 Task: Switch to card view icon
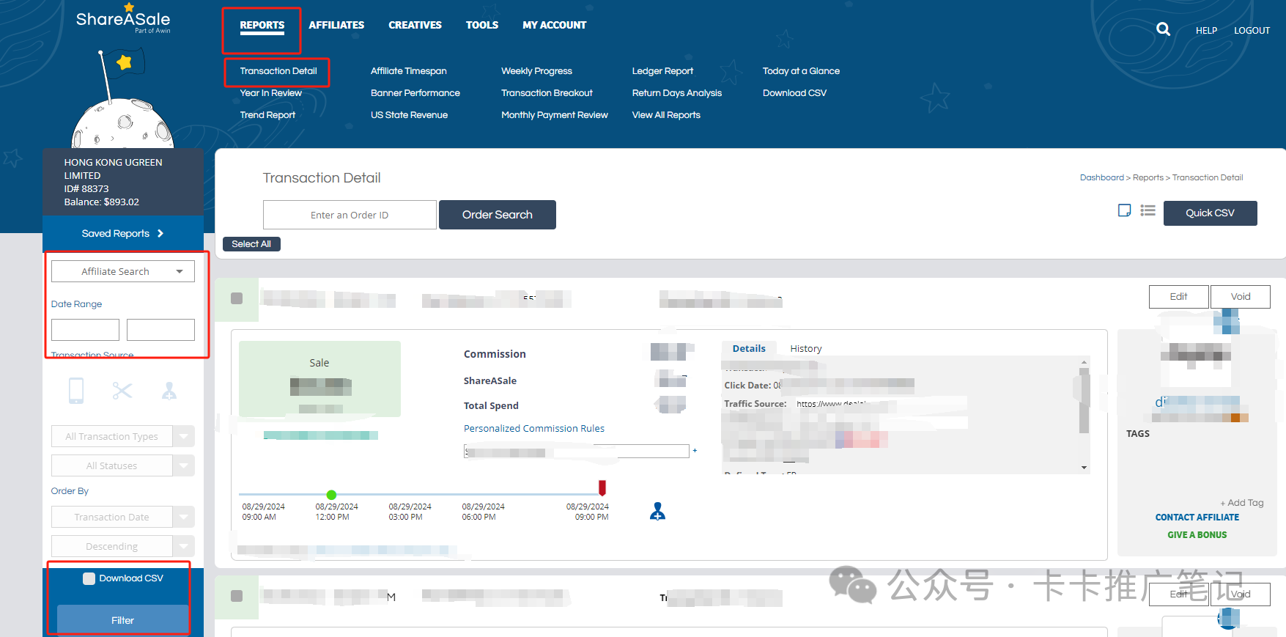tap(1124, 211)
